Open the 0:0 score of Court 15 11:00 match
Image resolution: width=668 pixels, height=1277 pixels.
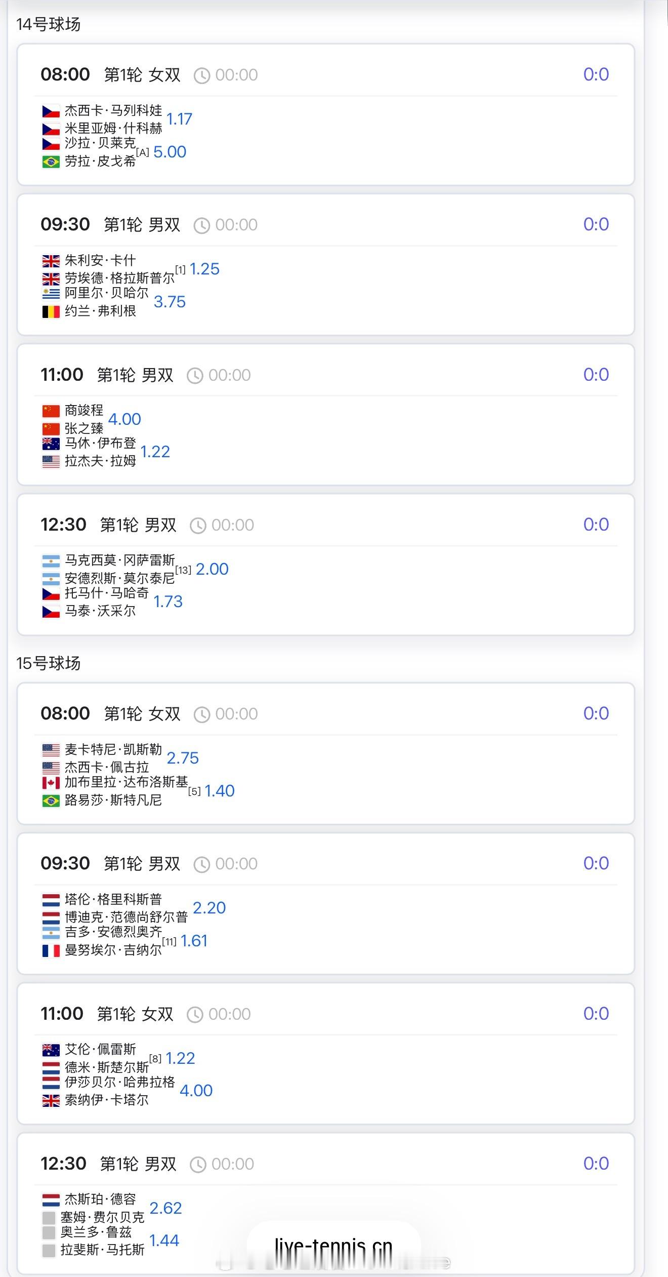click(596, 1013)
